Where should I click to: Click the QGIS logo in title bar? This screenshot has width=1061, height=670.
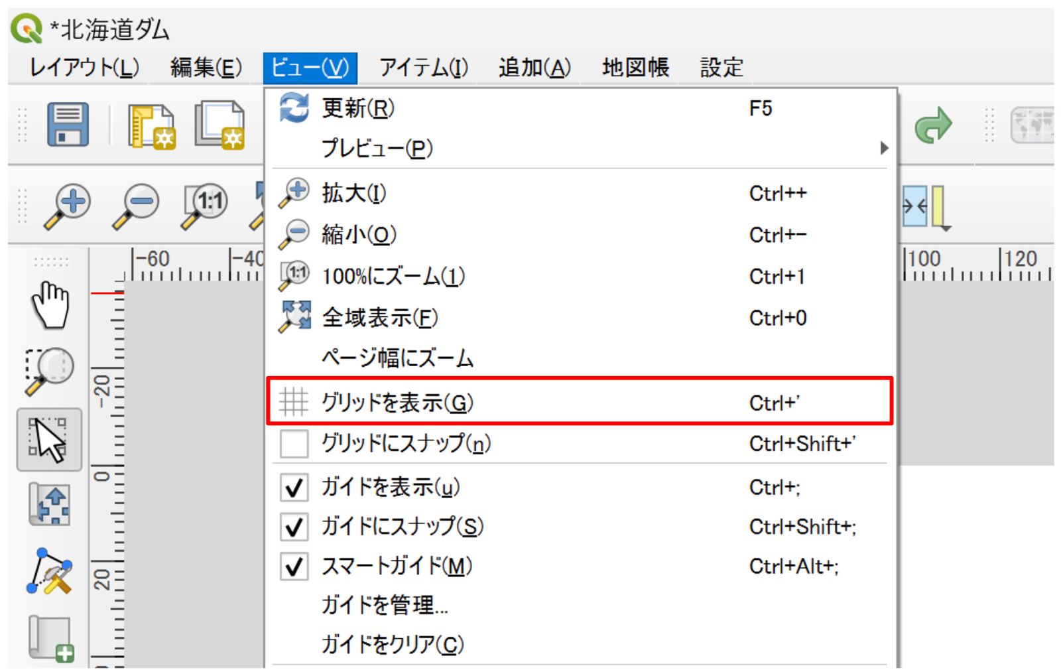27,29
